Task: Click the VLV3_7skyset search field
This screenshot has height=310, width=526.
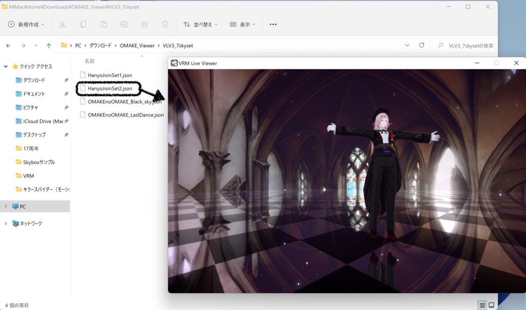Action: [x=464, y=45]
